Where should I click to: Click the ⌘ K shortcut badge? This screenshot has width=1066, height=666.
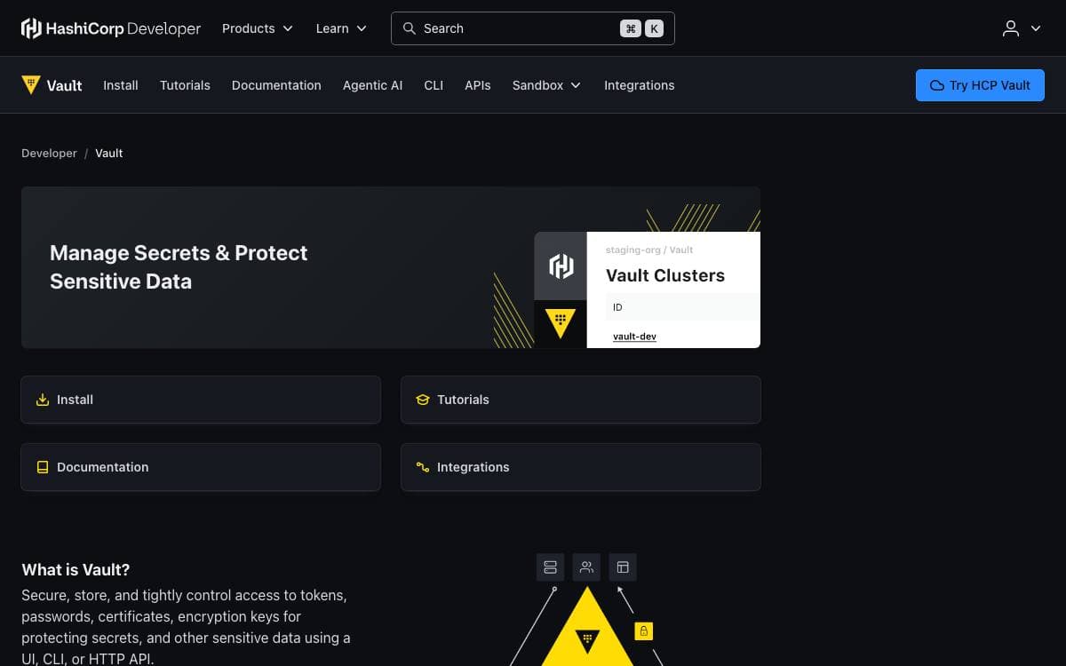pyautogui.click(x=641, y=28)
